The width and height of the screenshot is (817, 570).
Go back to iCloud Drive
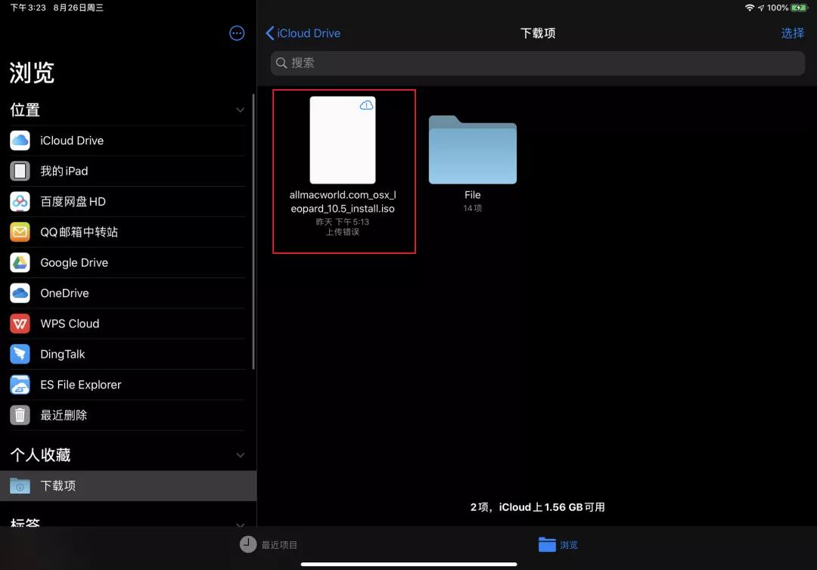303,33
